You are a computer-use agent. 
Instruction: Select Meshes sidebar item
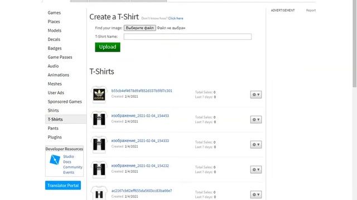55,84
